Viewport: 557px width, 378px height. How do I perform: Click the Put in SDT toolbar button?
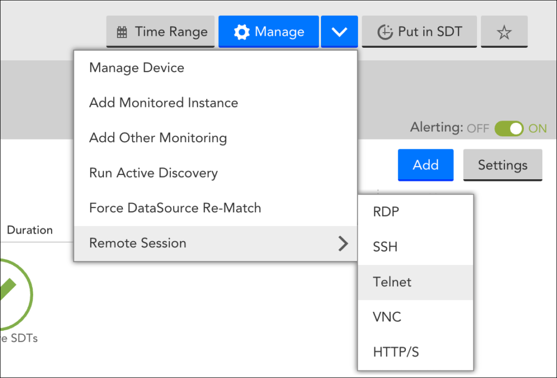(x=419, y=31)
